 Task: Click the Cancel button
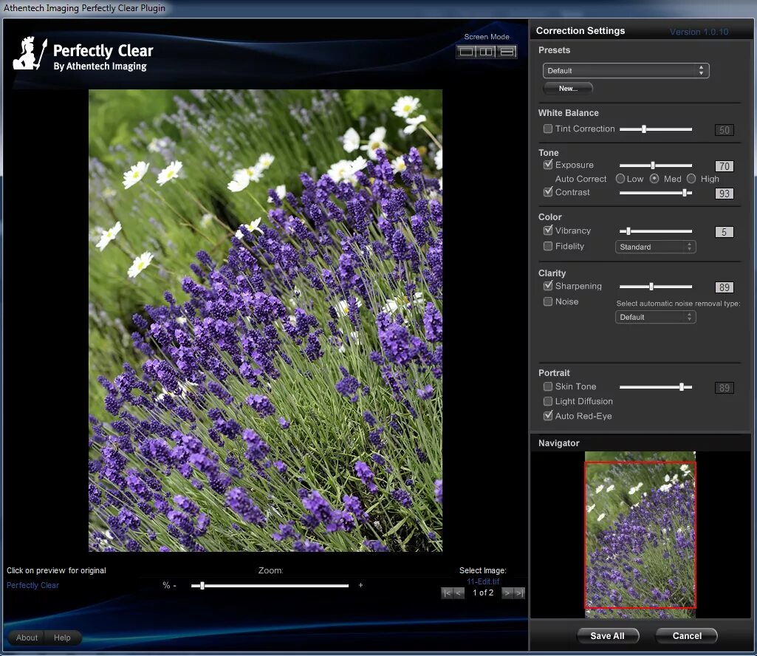click(687, 636)
